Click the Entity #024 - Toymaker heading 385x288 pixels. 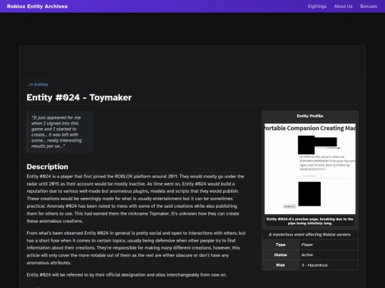[79, 97]
